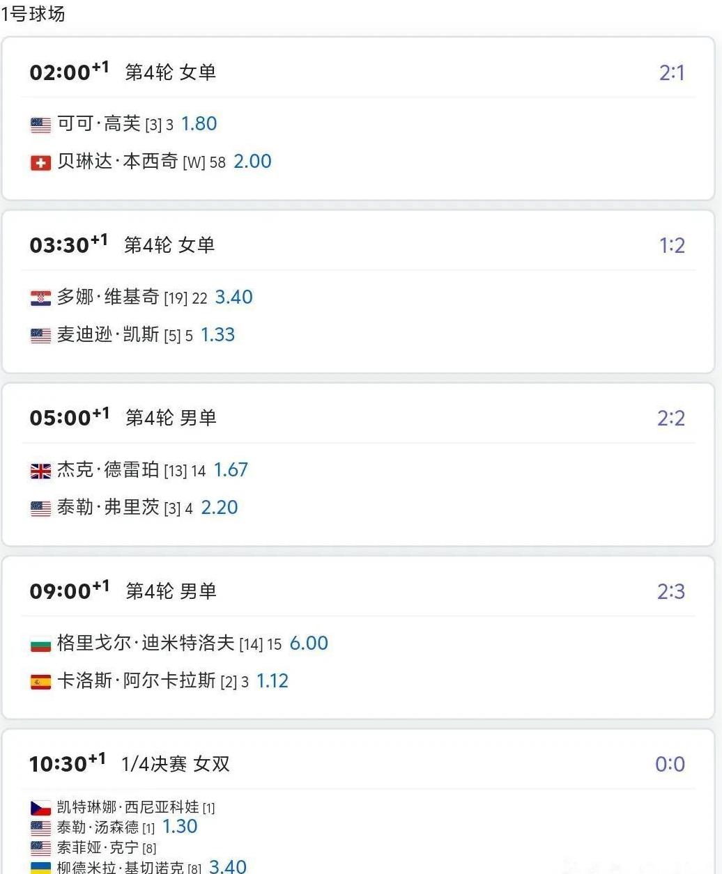The height and width of the screenshot is (874, 722).
Task: Open the 2:1 head-to-head score link
Action: pos(672,72)
